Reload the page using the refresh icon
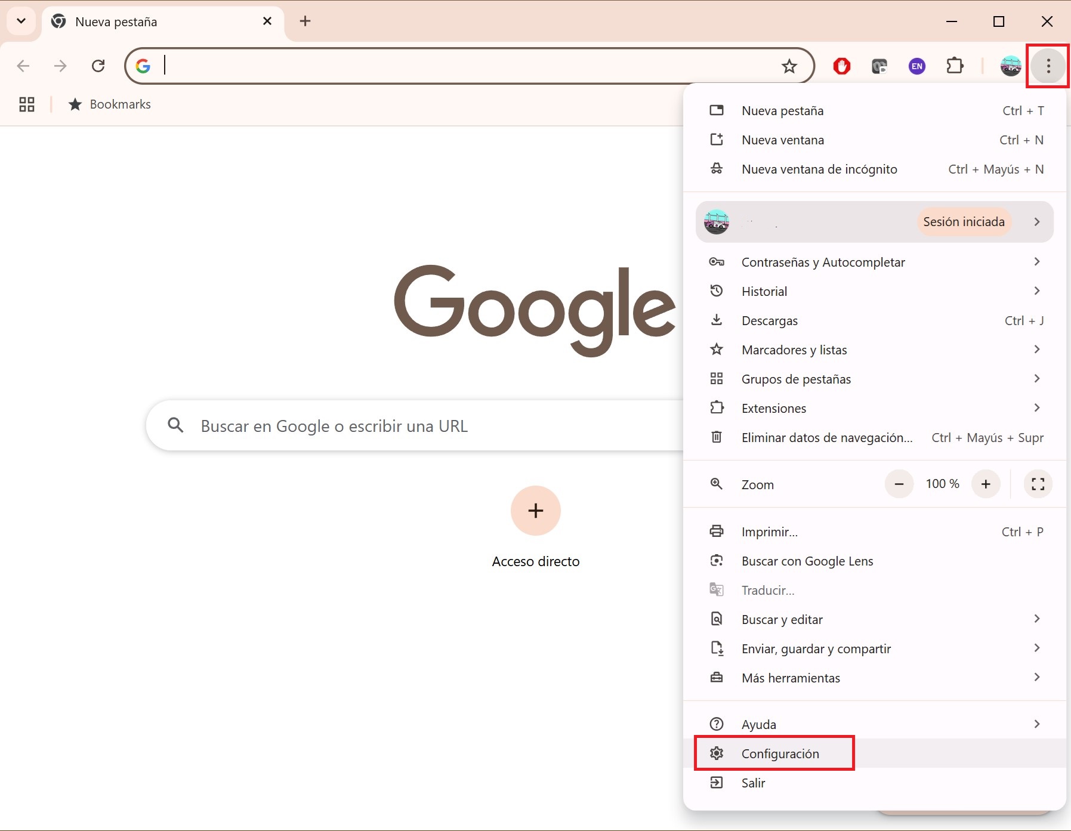This screenshot has width=1071, height=831. tap(98, 66)
